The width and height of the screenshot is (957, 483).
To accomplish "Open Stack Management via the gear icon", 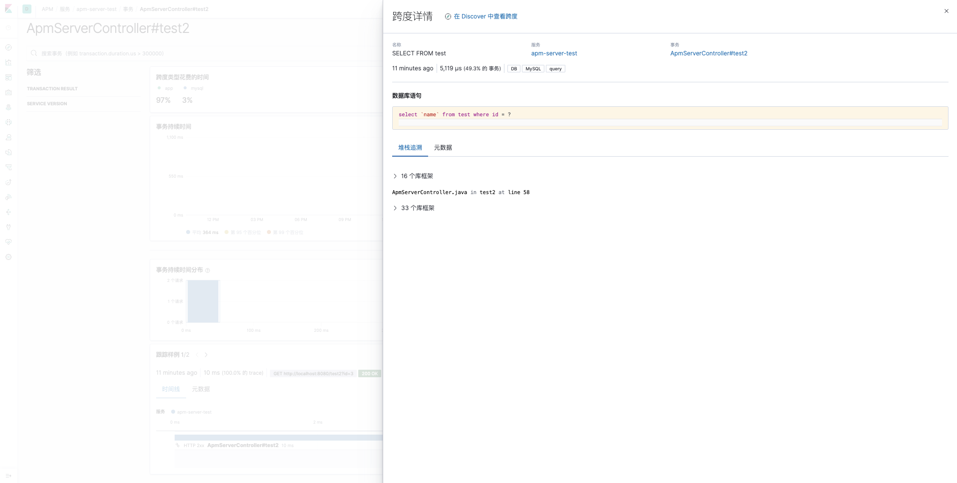I will 8,257.
